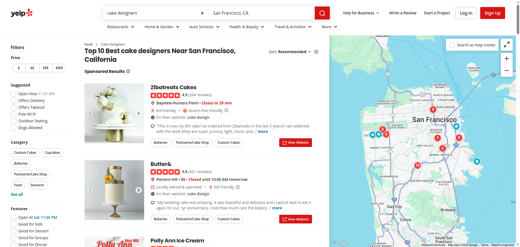Viewport: 520px width, 247px height.
Task: Click the Yelp logo
Action: [22, 13]
